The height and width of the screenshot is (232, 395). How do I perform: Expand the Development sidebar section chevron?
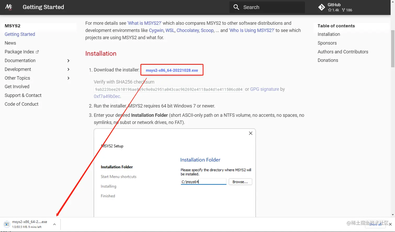click(x=68, y=69)
